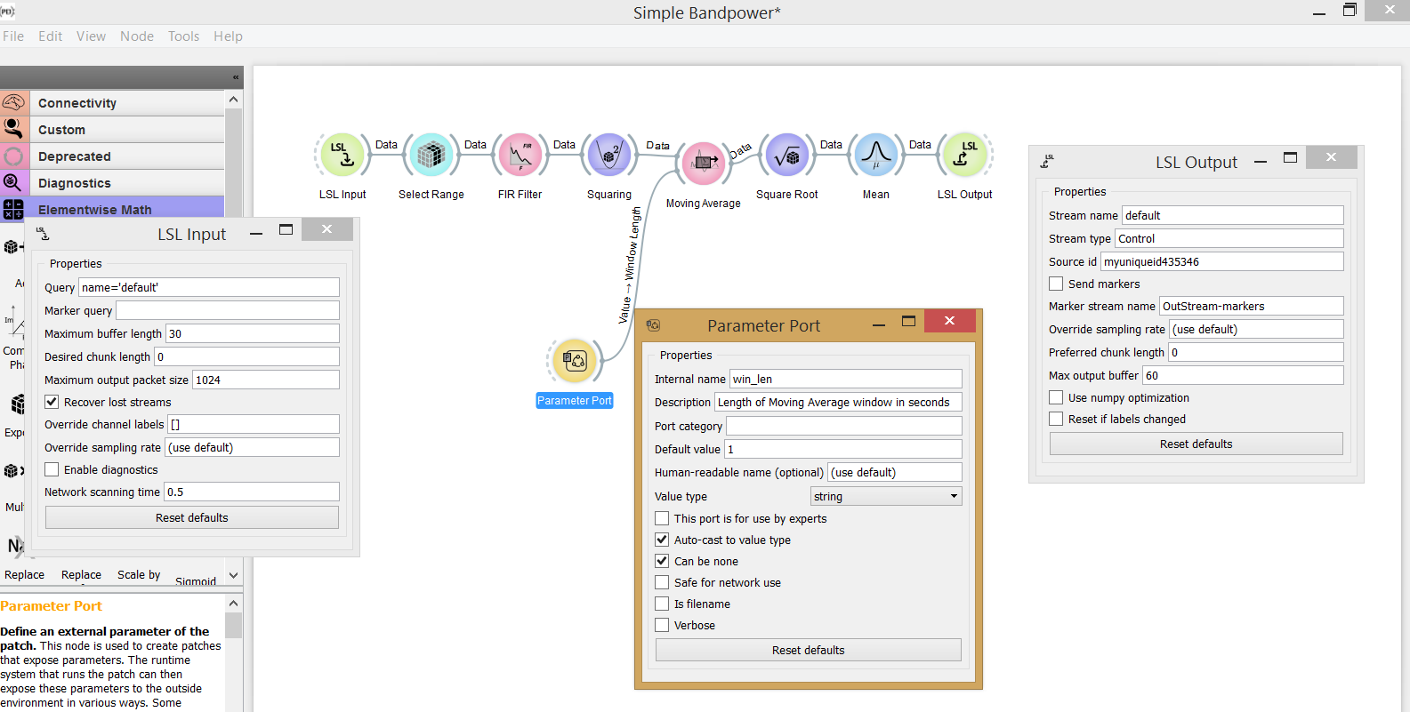The height and width of the screenshot is (712, 1410).
Task: Click the Stream type field
Action: [1229, 238]
